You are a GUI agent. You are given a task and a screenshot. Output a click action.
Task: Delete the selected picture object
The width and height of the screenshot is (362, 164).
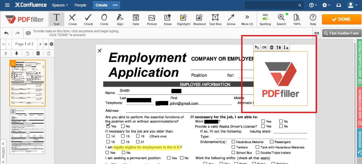coord(272,47)
